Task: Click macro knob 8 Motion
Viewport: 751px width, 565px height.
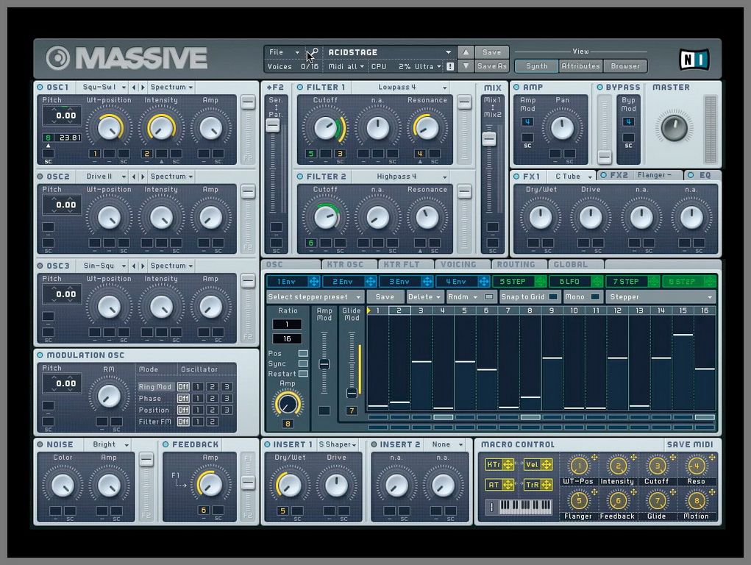Action: click(697, 501)
